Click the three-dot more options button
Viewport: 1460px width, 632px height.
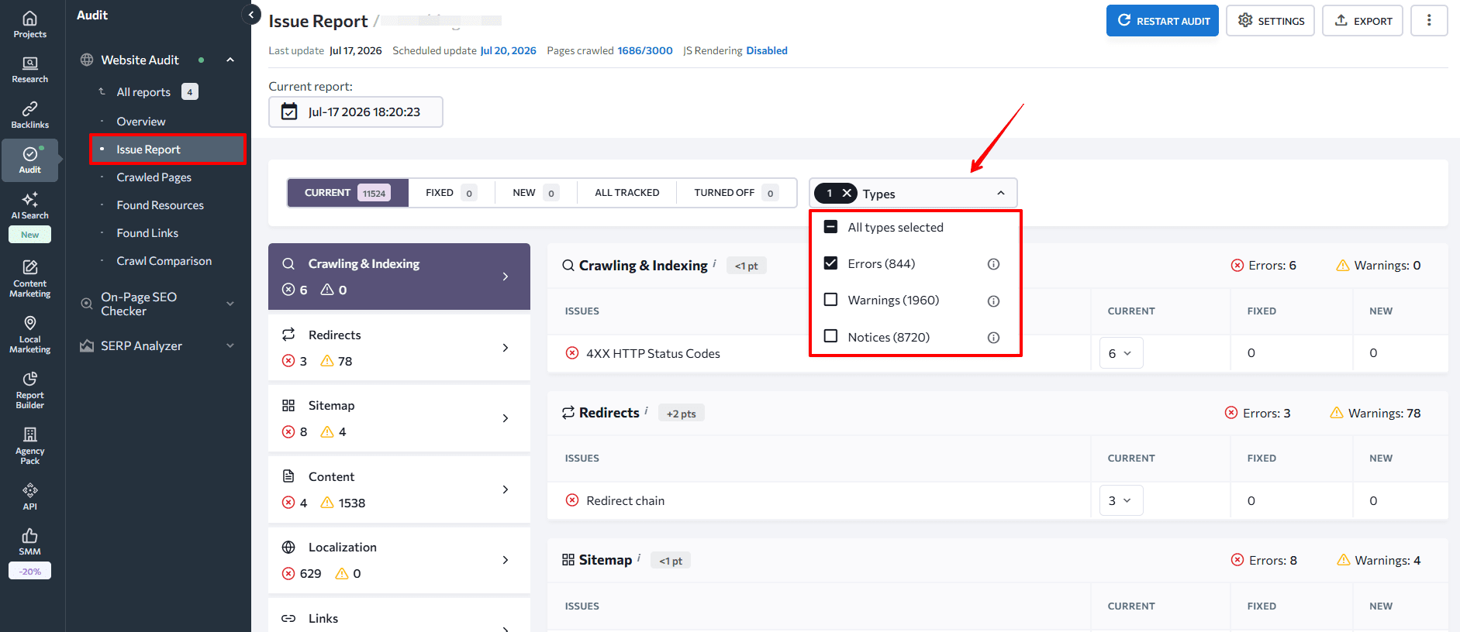(1429, 21)
